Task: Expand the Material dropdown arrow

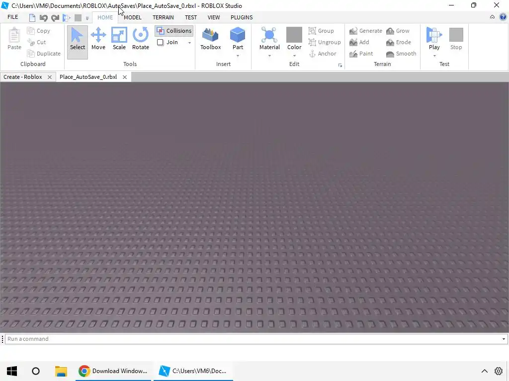Action: [x=269, y=56]
